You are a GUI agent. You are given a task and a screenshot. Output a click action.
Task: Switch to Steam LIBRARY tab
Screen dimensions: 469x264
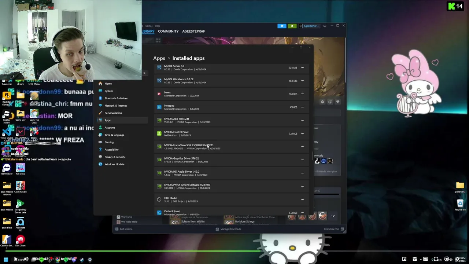pos(148,31)
